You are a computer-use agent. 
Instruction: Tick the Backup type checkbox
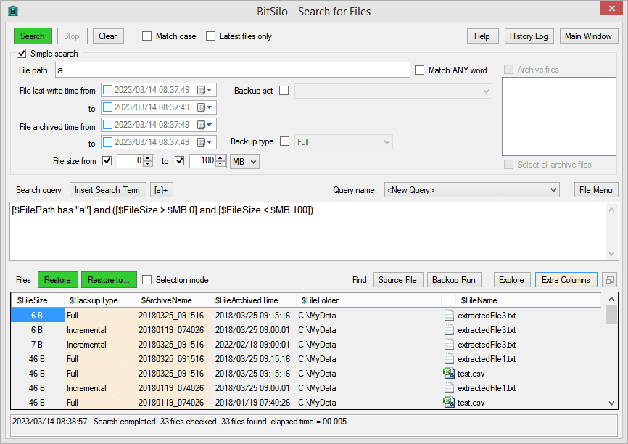pos(285,141)
